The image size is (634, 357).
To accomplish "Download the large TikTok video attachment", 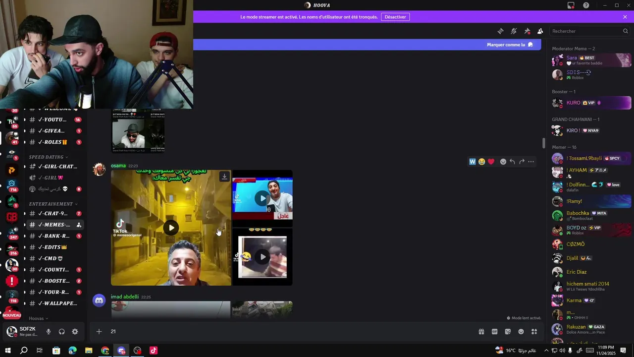I will coord(224,177).
